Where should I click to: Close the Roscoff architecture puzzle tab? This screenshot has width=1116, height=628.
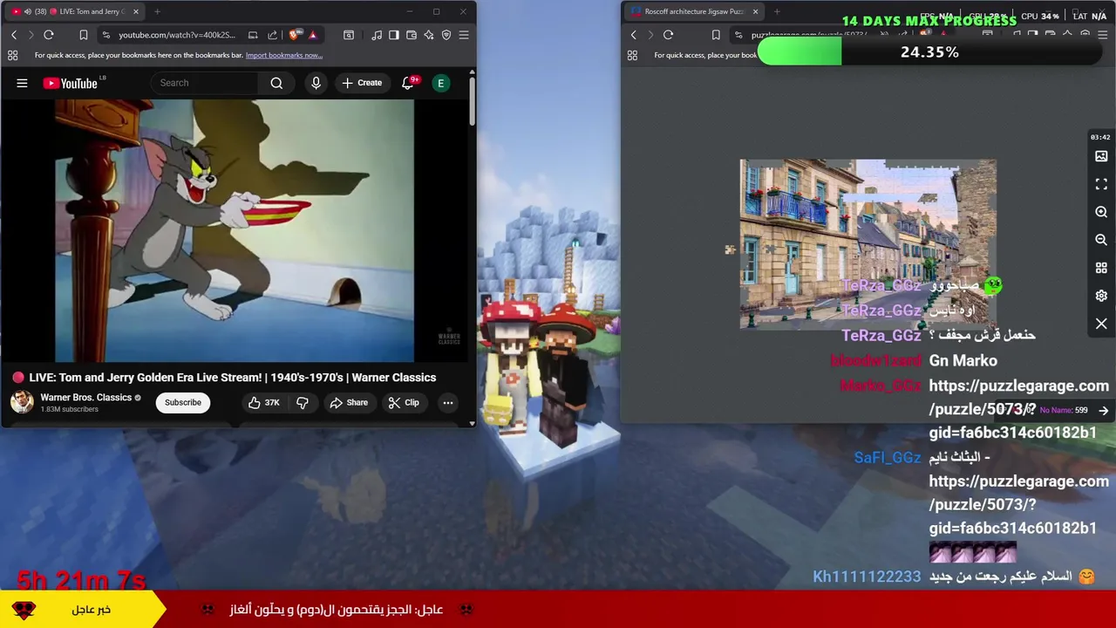pos(755,11)
